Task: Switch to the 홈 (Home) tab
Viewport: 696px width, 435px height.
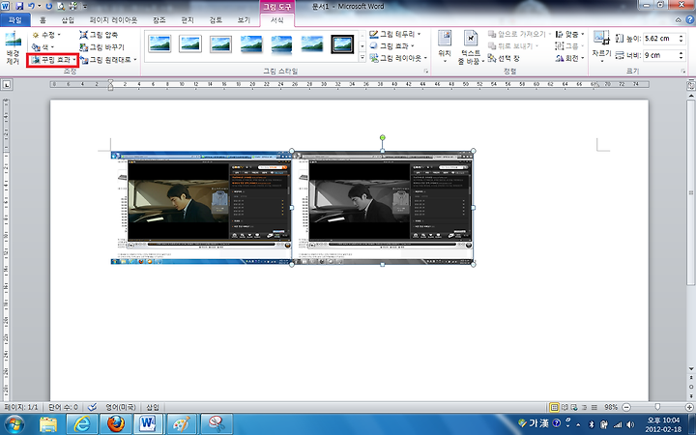Action: pyautogui.click(x=43, y=20)
